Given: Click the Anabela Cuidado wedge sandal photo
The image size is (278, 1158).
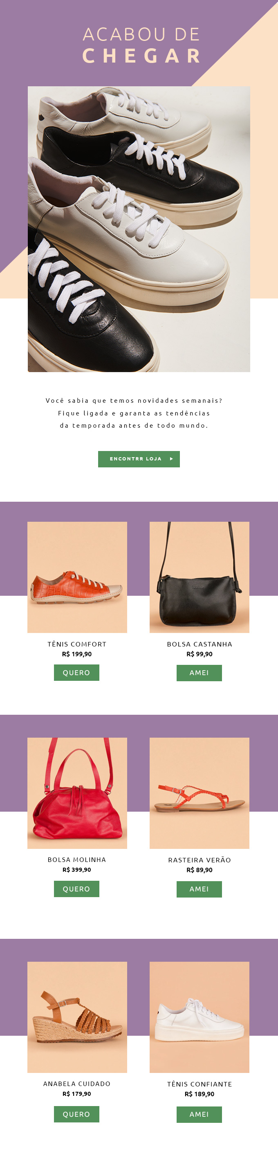Looking at the screenshot, I should point(77,1017).
